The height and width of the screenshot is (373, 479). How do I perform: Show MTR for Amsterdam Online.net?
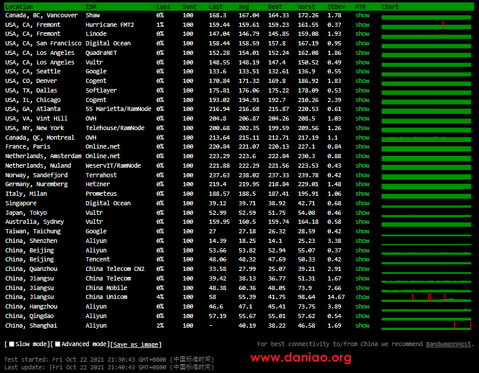pyautogui.click(x=363, y=156)
